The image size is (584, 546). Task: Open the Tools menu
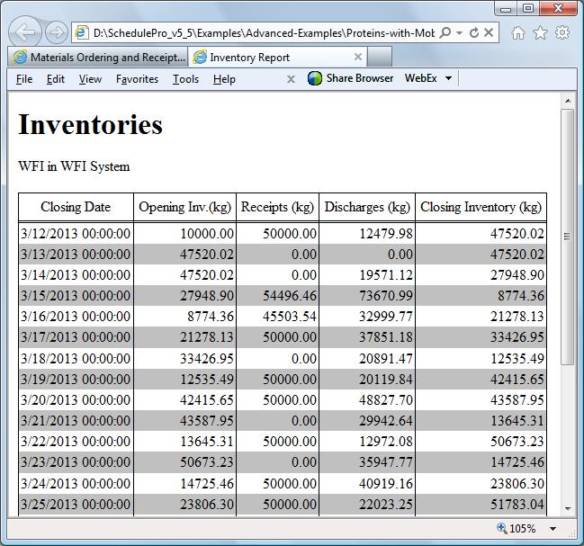point(185,79)
